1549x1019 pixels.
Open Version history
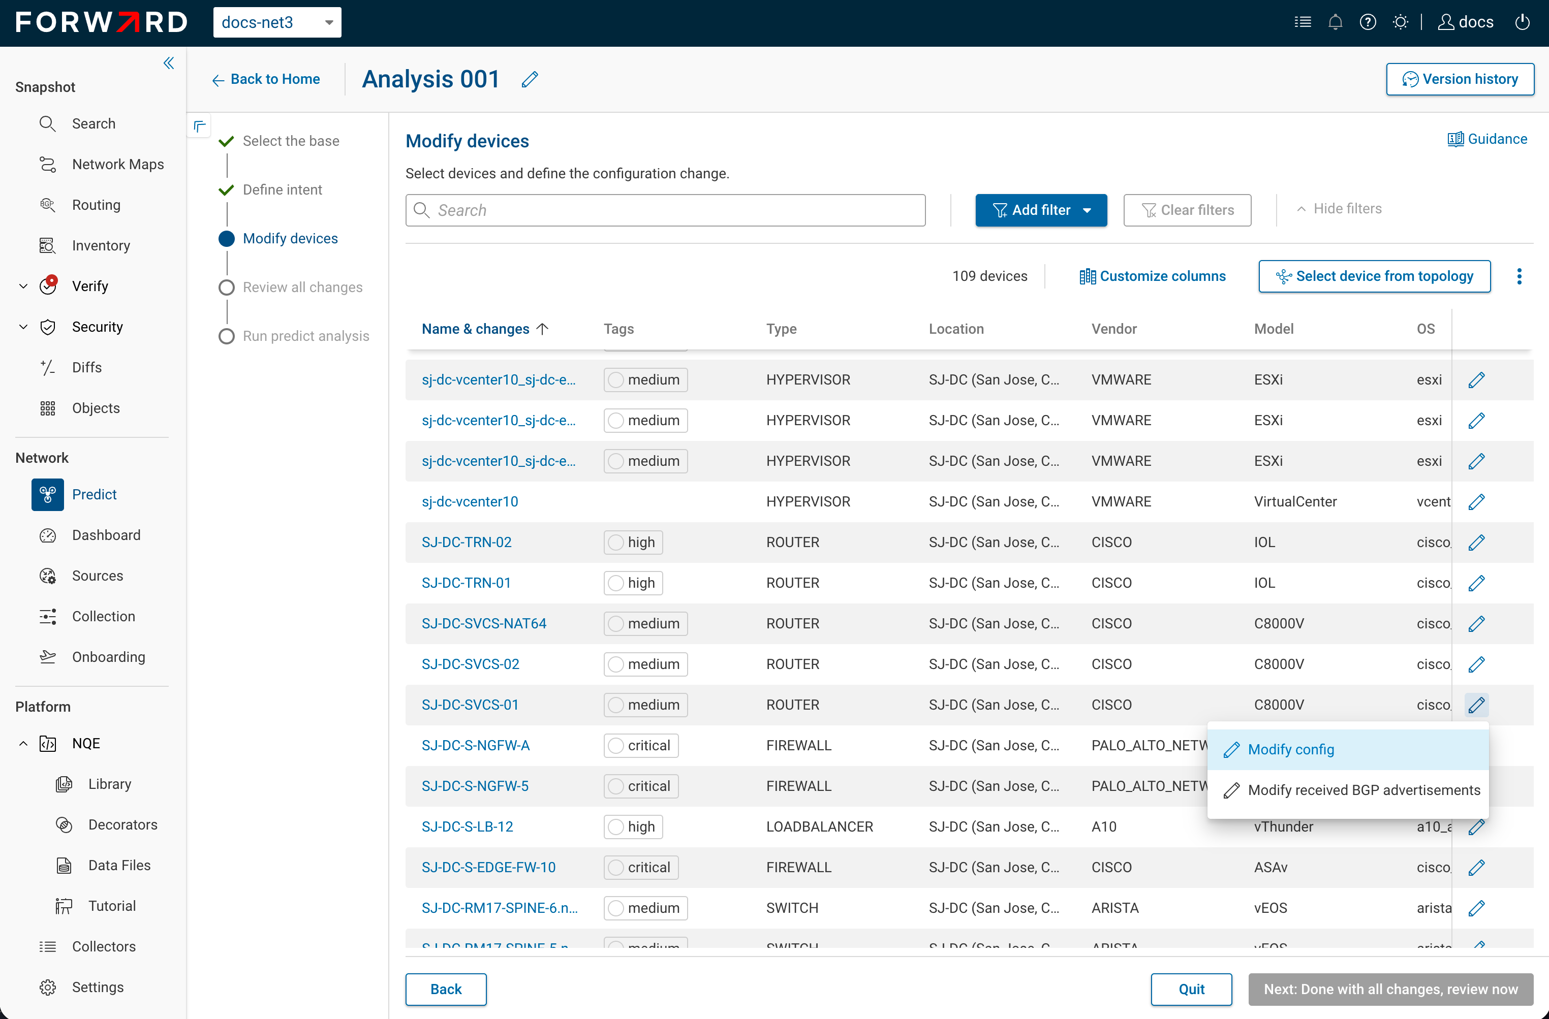coord(1460,79)
